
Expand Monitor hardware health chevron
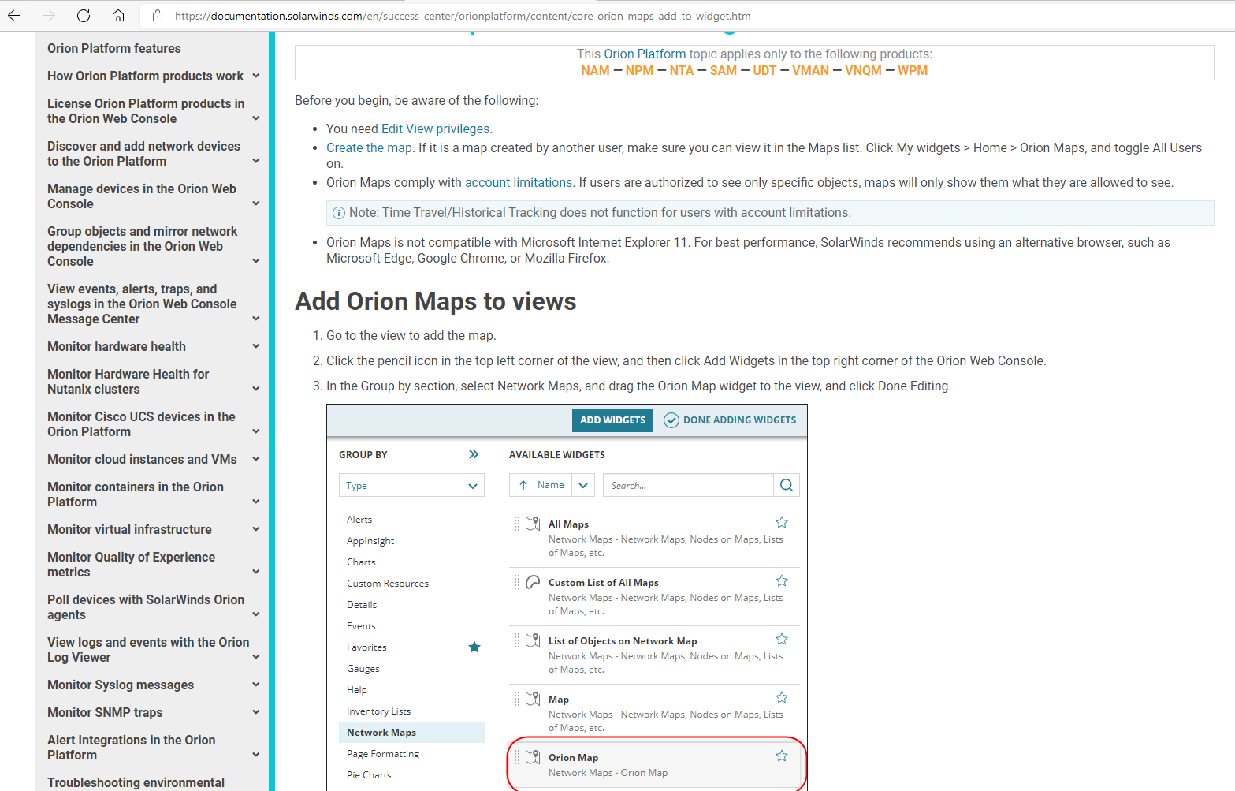(x=256, y=346)
